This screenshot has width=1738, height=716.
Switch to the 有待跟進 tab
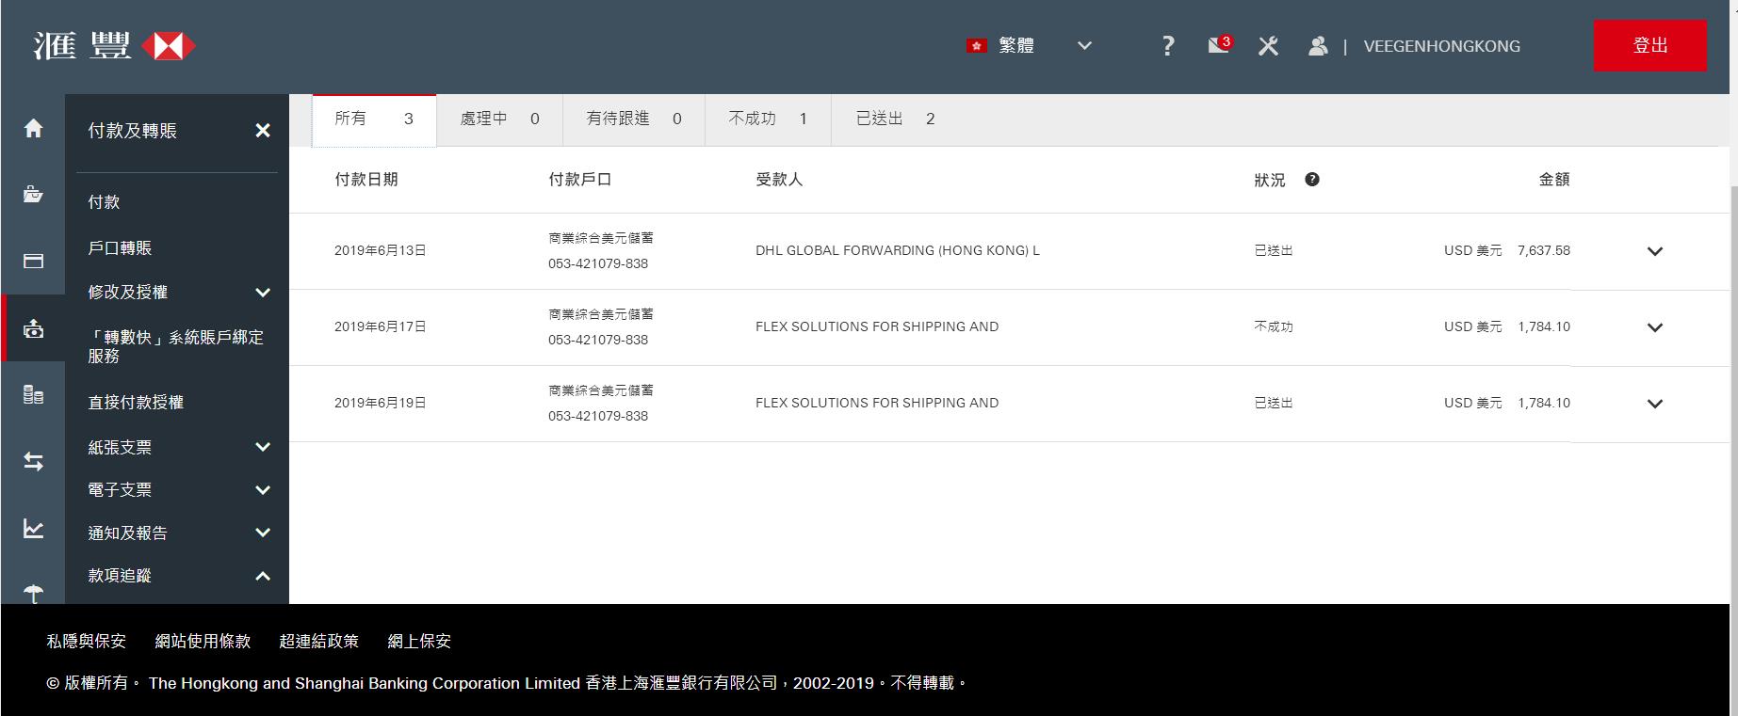coord(634,119)
